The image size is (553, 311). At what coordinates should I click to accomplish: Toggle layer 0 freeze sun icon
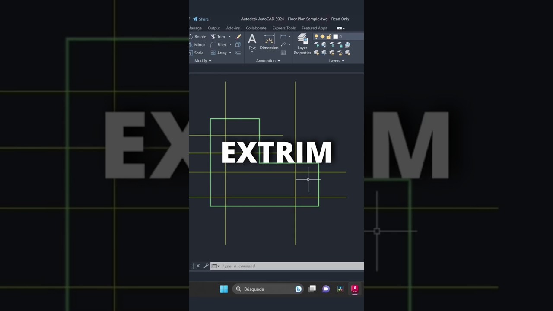pos(322,37)
